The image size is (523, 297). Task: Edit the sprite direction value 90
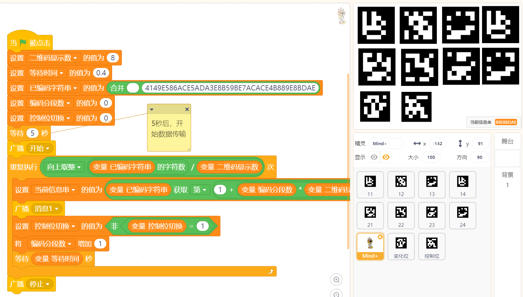[480, 157]
